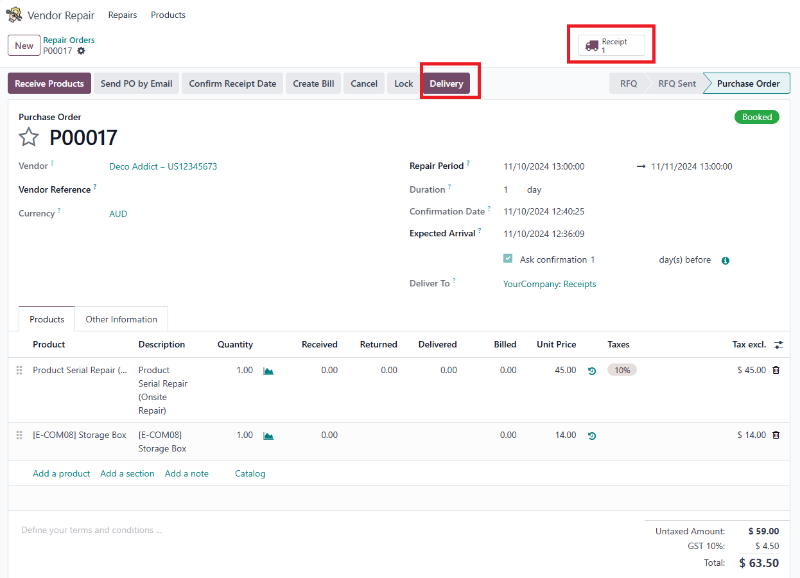Open the column settings adjuster icon
800x578 pixels.
[x=778, y=345]
